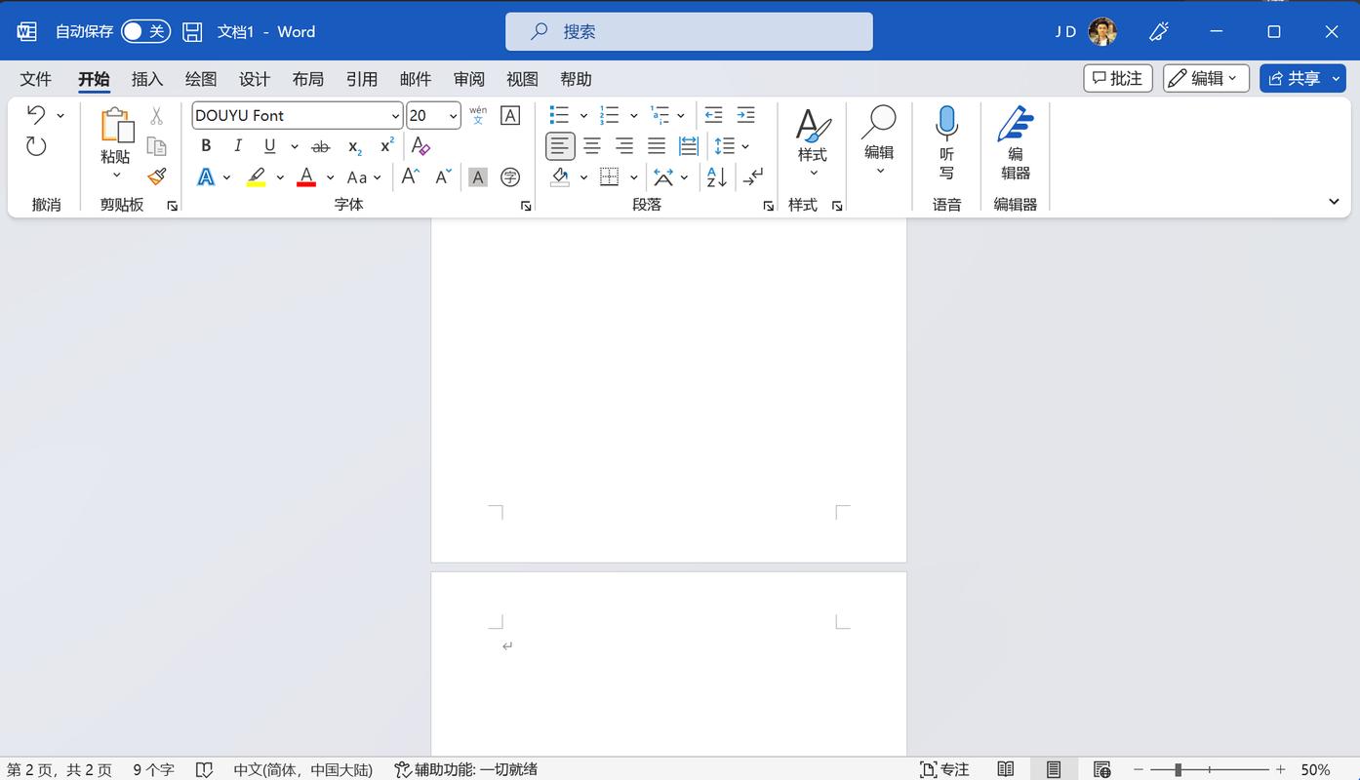
Task: Click the user profile picture
Action: tap(1102, 31)
